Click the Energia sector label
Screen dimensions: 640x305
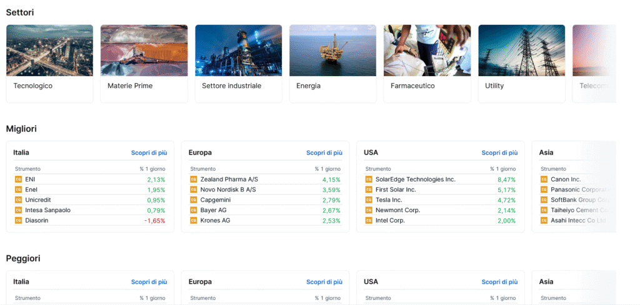[308, 86]
